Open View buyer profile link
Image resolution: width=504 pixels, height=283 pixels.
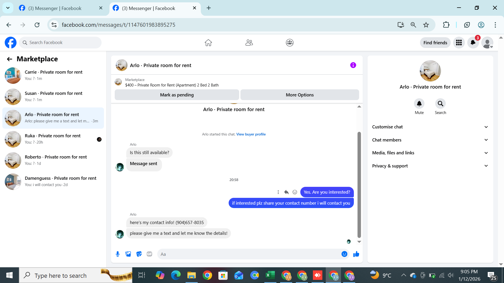pos(251,134)
